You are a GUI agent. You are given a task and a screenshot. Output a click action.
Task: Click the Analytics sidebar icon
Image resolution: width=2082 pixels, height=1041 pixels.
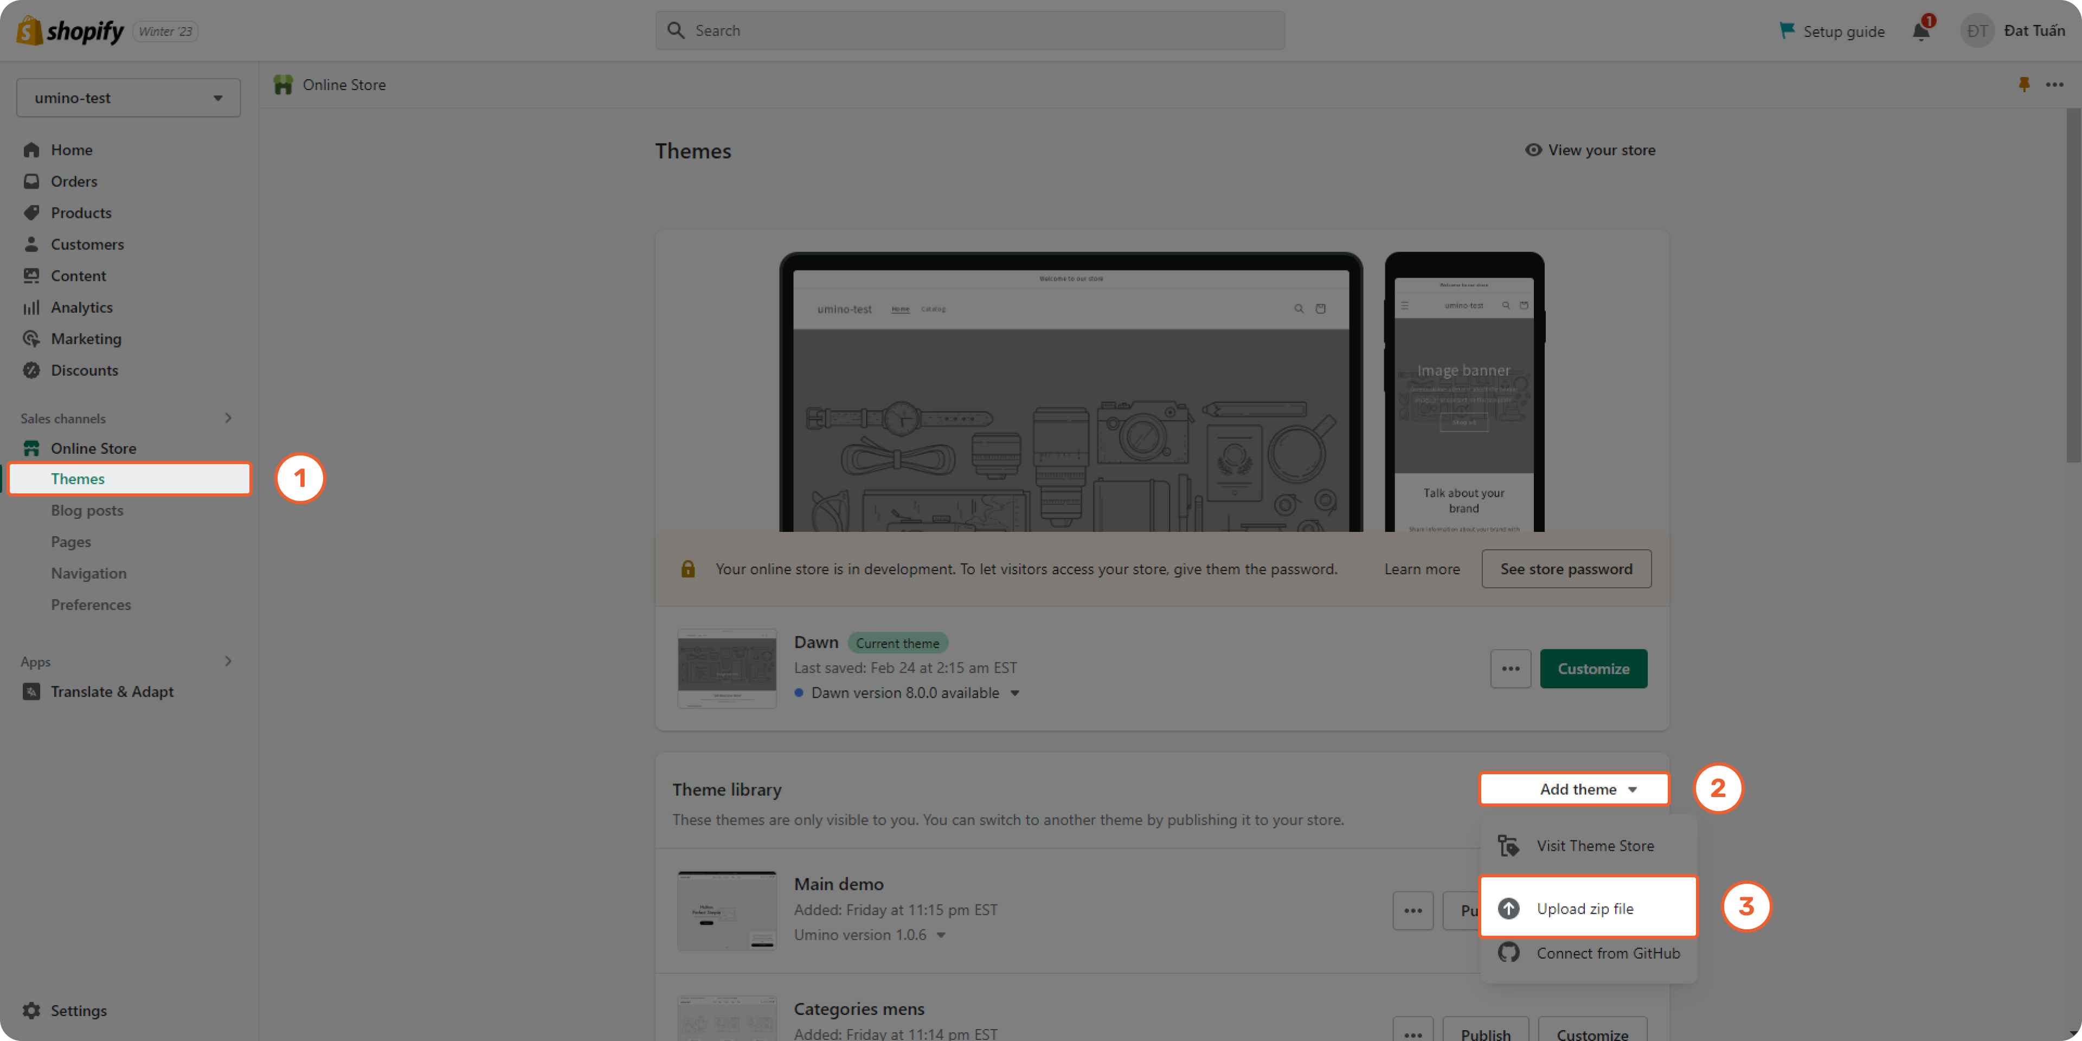(x=31, y=307)
